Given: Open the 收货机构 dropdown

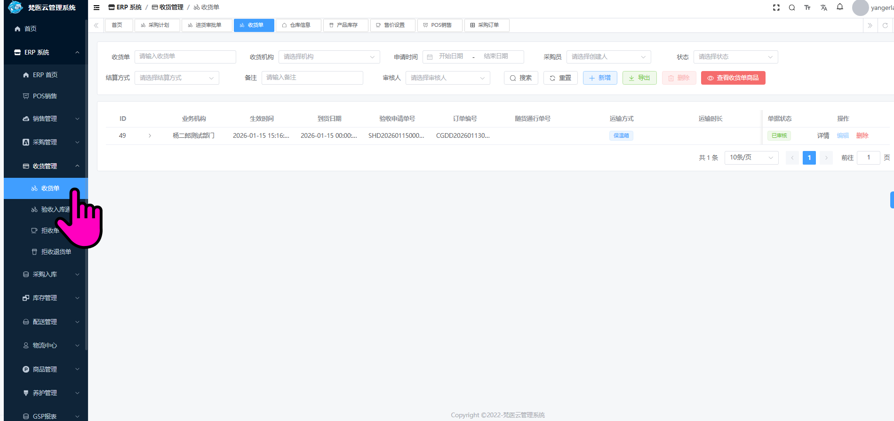Looking at the screenshot, I should coord(329,57).
